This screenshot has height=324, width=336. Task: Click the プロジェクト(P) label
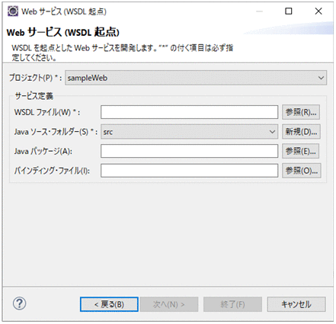click(x=36, y=78)
